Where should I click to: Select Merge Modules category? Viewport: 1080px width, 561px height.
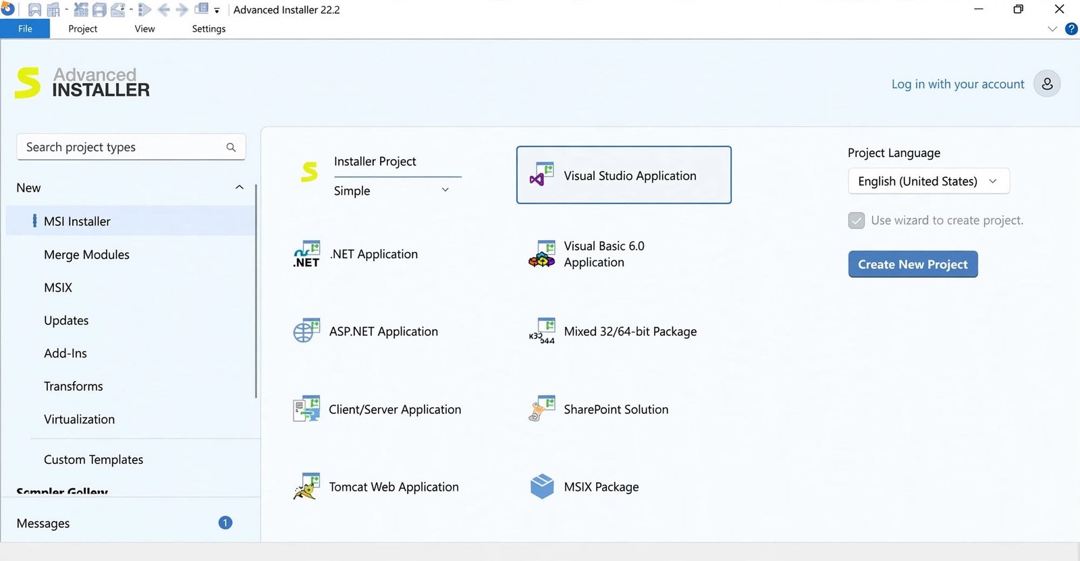(86, 255)
